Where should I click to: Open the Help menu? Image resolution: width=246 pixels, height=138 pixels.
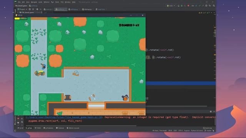tap(73, 2)
